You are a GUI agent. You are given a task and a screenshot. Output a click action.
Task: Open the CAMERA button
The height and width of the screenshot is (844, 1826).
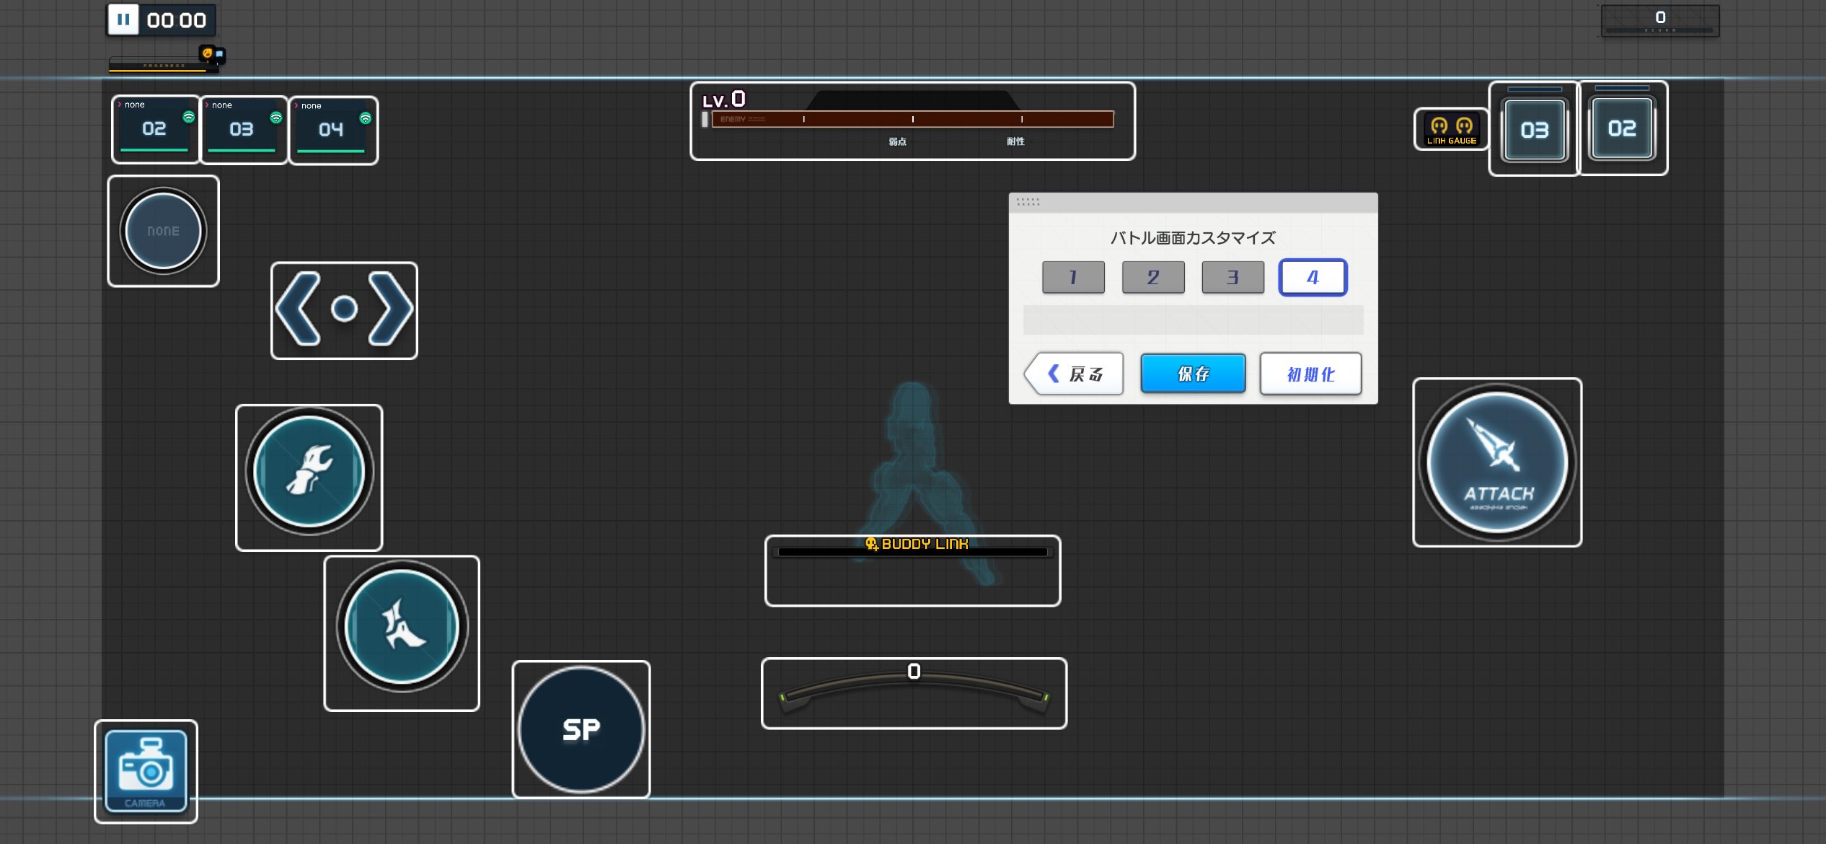point(146,771)
